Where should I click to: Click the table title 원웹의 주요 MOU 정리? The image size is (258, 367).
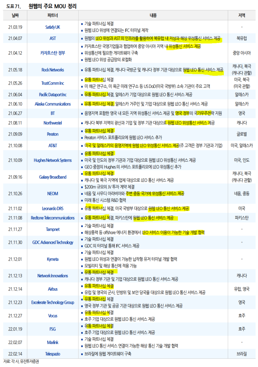(52, 6)
